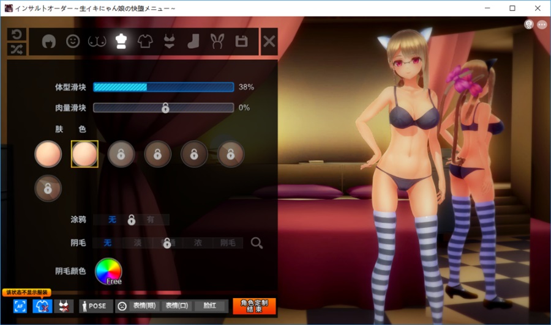Open the bunny ears accessory tab
Screen dimensions: 551x325
click(217, 42)
